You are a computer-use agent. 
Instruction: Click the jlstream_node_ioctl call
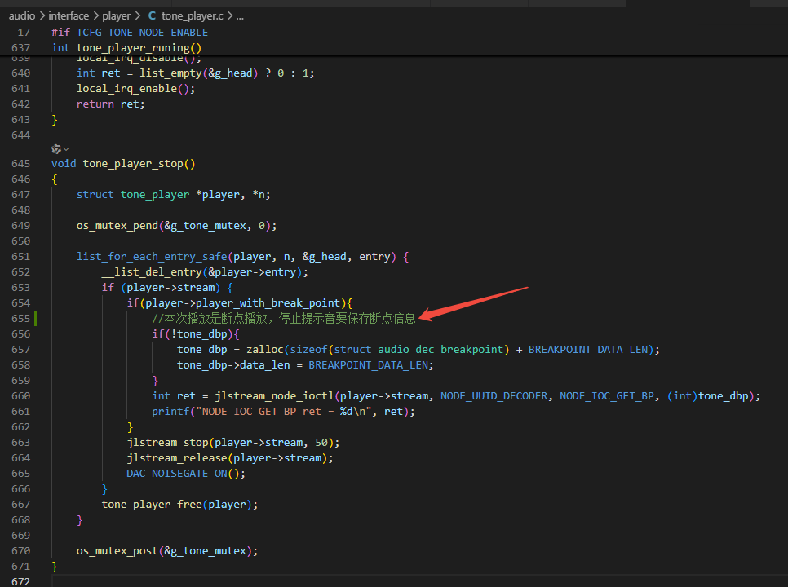click(x=274, y=395)
